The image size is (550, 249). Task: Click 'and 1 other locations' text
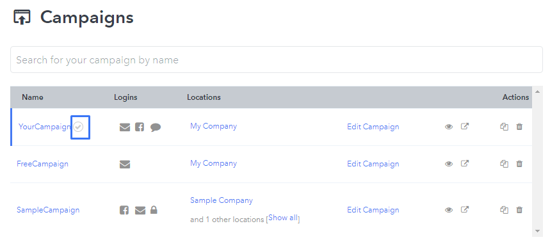227,220
